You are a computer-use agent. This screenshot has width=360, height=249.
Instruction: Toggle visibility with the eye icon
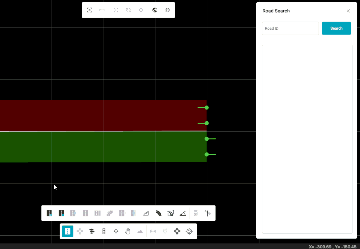coord(167,10)
